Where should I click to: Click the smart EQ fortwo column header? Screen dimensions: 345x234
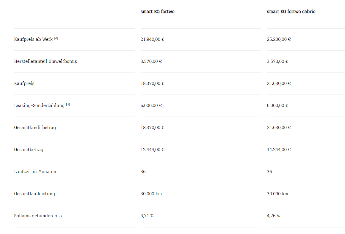click(x=157, y=12)
